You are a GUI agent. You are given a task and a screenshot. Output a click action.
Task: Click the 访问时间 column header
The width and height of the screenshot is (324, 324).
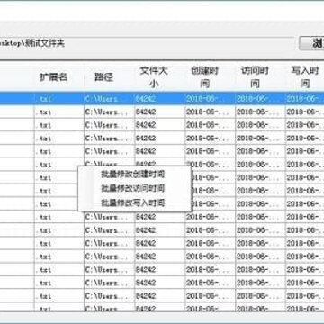pyautogui.click(x=260, y=77)
